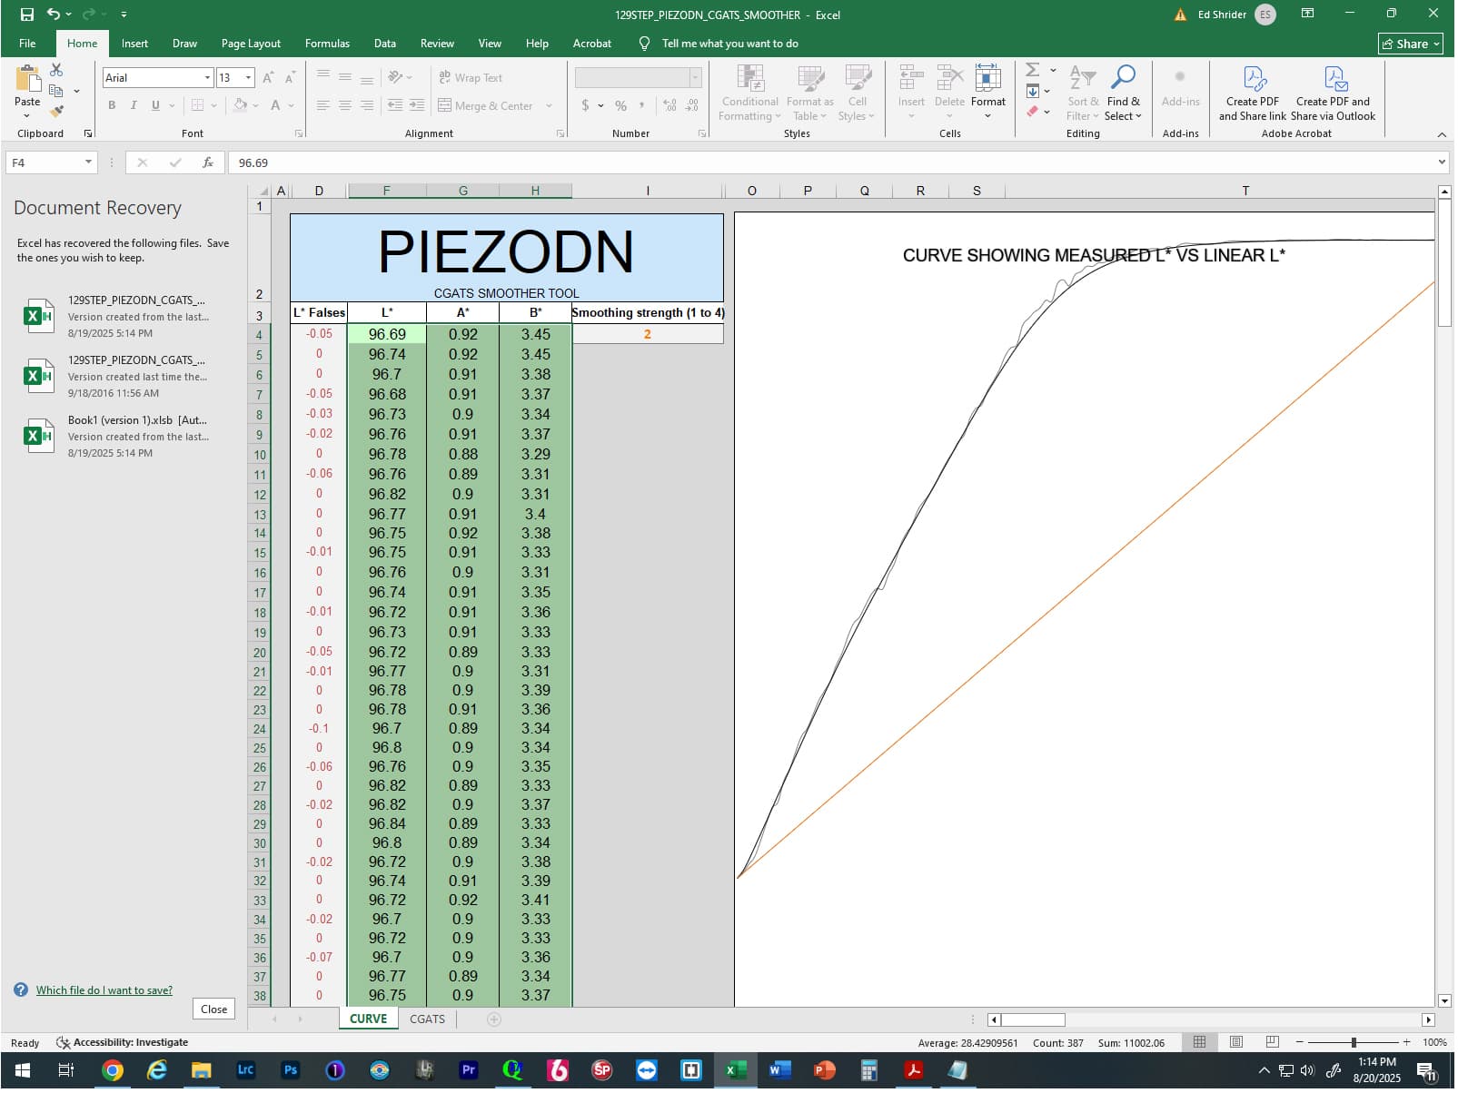The image size is (1458, 1093).
Task: Click Create PDF and Share via Outlook icon
Action: (1336, 79)
